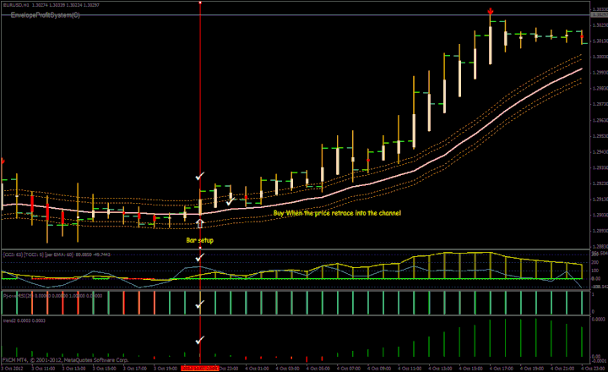Select the red down arrow above the highest candle

click(491, 12)
